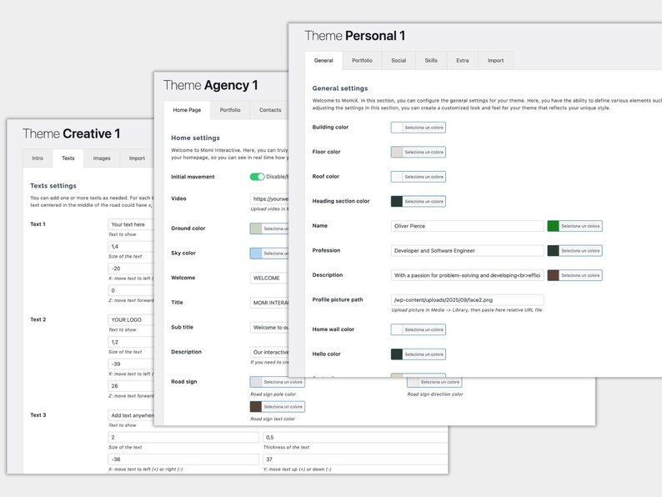Open Home Page tab in Theme Agency 1
The image size is (662, 497).
pos(187,110)
